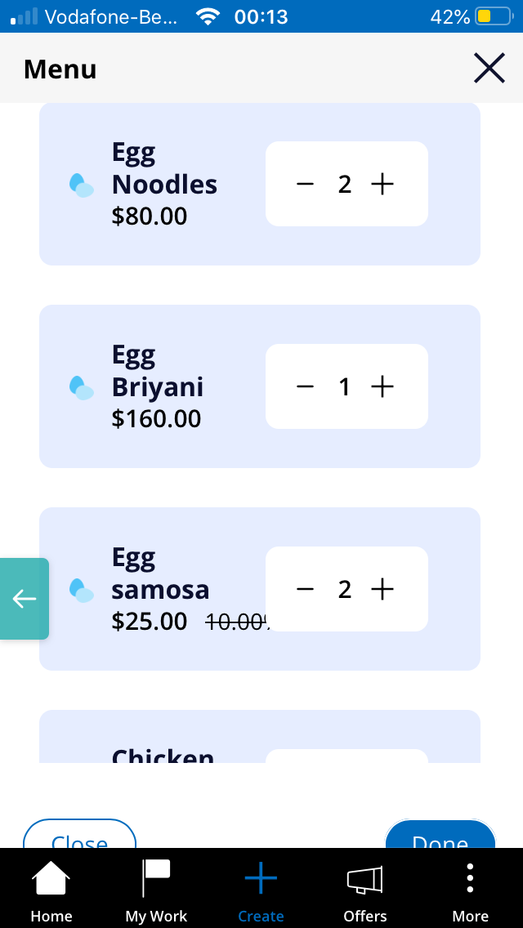Image resolution: width=523 pixels, height=928 pixels.
Task: Click the Done button
Action: pyautogui.click(x=440, y=834)
